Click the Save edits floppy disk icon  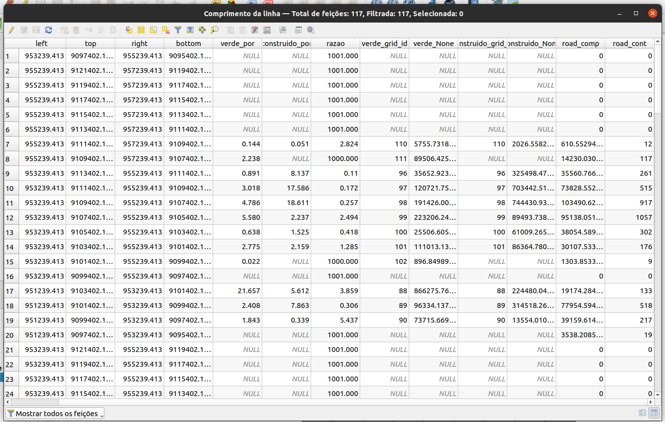[x=36, y=30]
